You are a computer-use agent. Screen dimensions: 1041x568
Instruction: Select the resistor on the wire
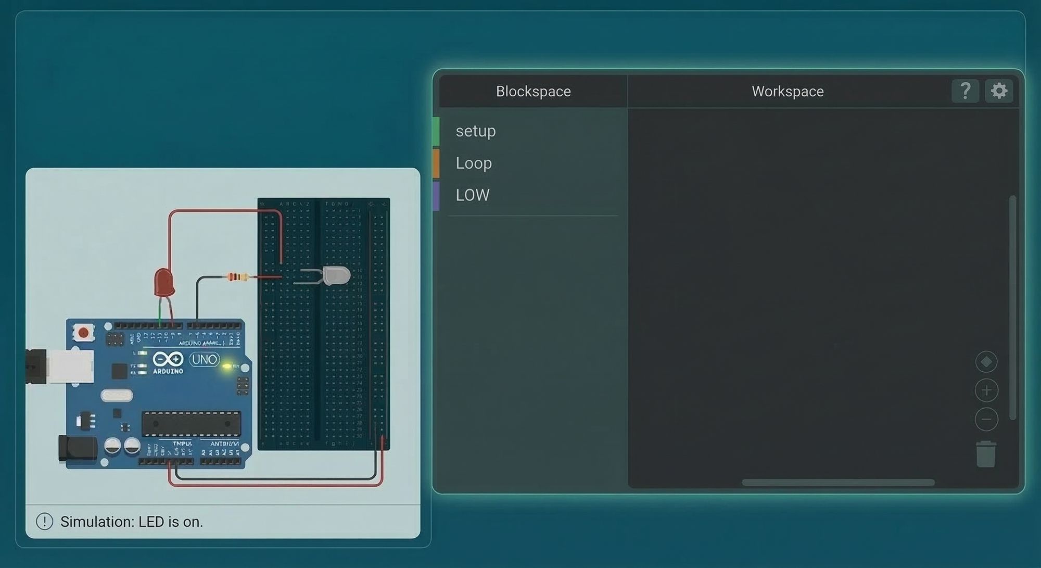click(x=238, y=277)
